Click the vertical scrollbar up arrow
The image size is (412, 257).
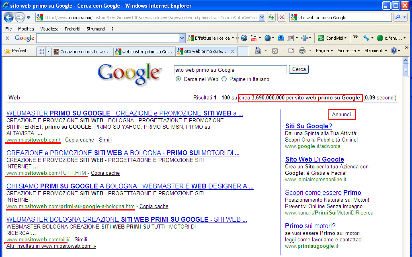[x=406, y=61]
